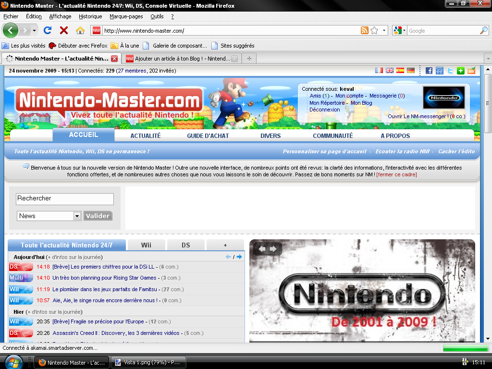Open the Historique menu
This screenshot has height=369, width=492.
click(90, 16)
